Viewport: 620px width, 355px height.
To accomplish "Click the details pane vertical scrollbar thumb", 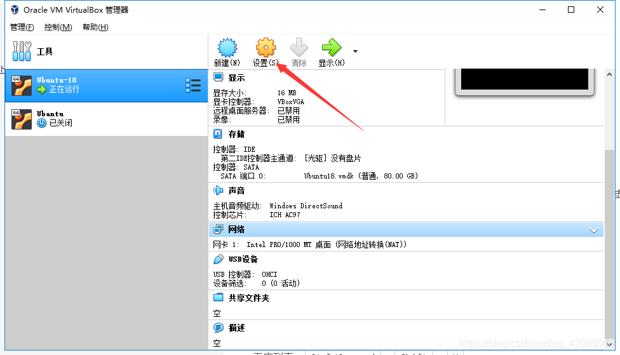I will click(609, 244).
